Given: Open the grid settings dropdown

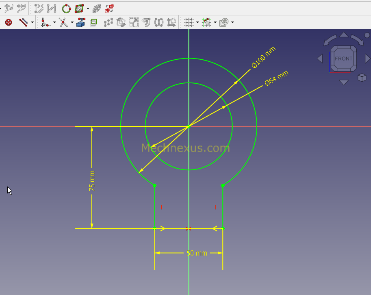Looking at the screenshot, I should coord(197,22).
